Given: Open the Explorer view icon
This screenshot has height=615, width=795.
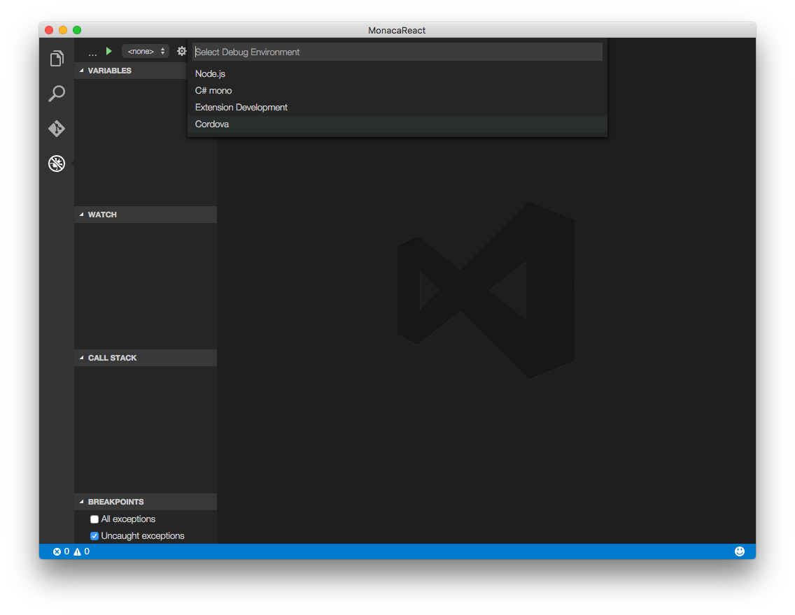Looking at the screenshot, I should (x=57, y=59).
